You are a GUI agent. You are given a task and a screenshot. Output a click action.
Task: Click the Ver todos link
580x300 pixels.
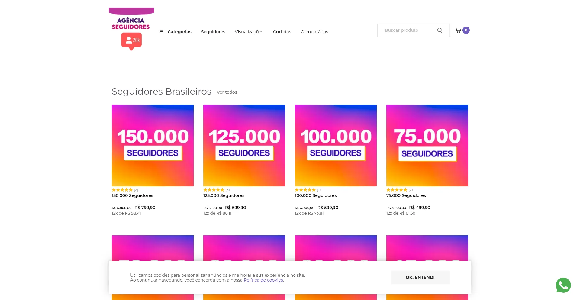(227, 92)
